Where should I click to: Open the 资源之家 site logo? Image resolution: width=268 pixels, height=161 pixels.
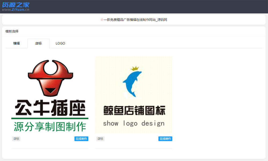[16, 4]
